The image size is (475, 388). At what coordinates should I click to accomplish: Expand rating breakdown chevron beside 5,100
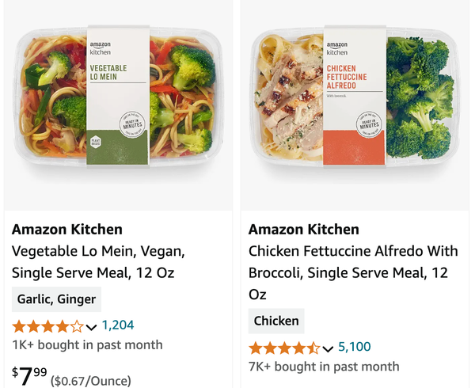328,349
